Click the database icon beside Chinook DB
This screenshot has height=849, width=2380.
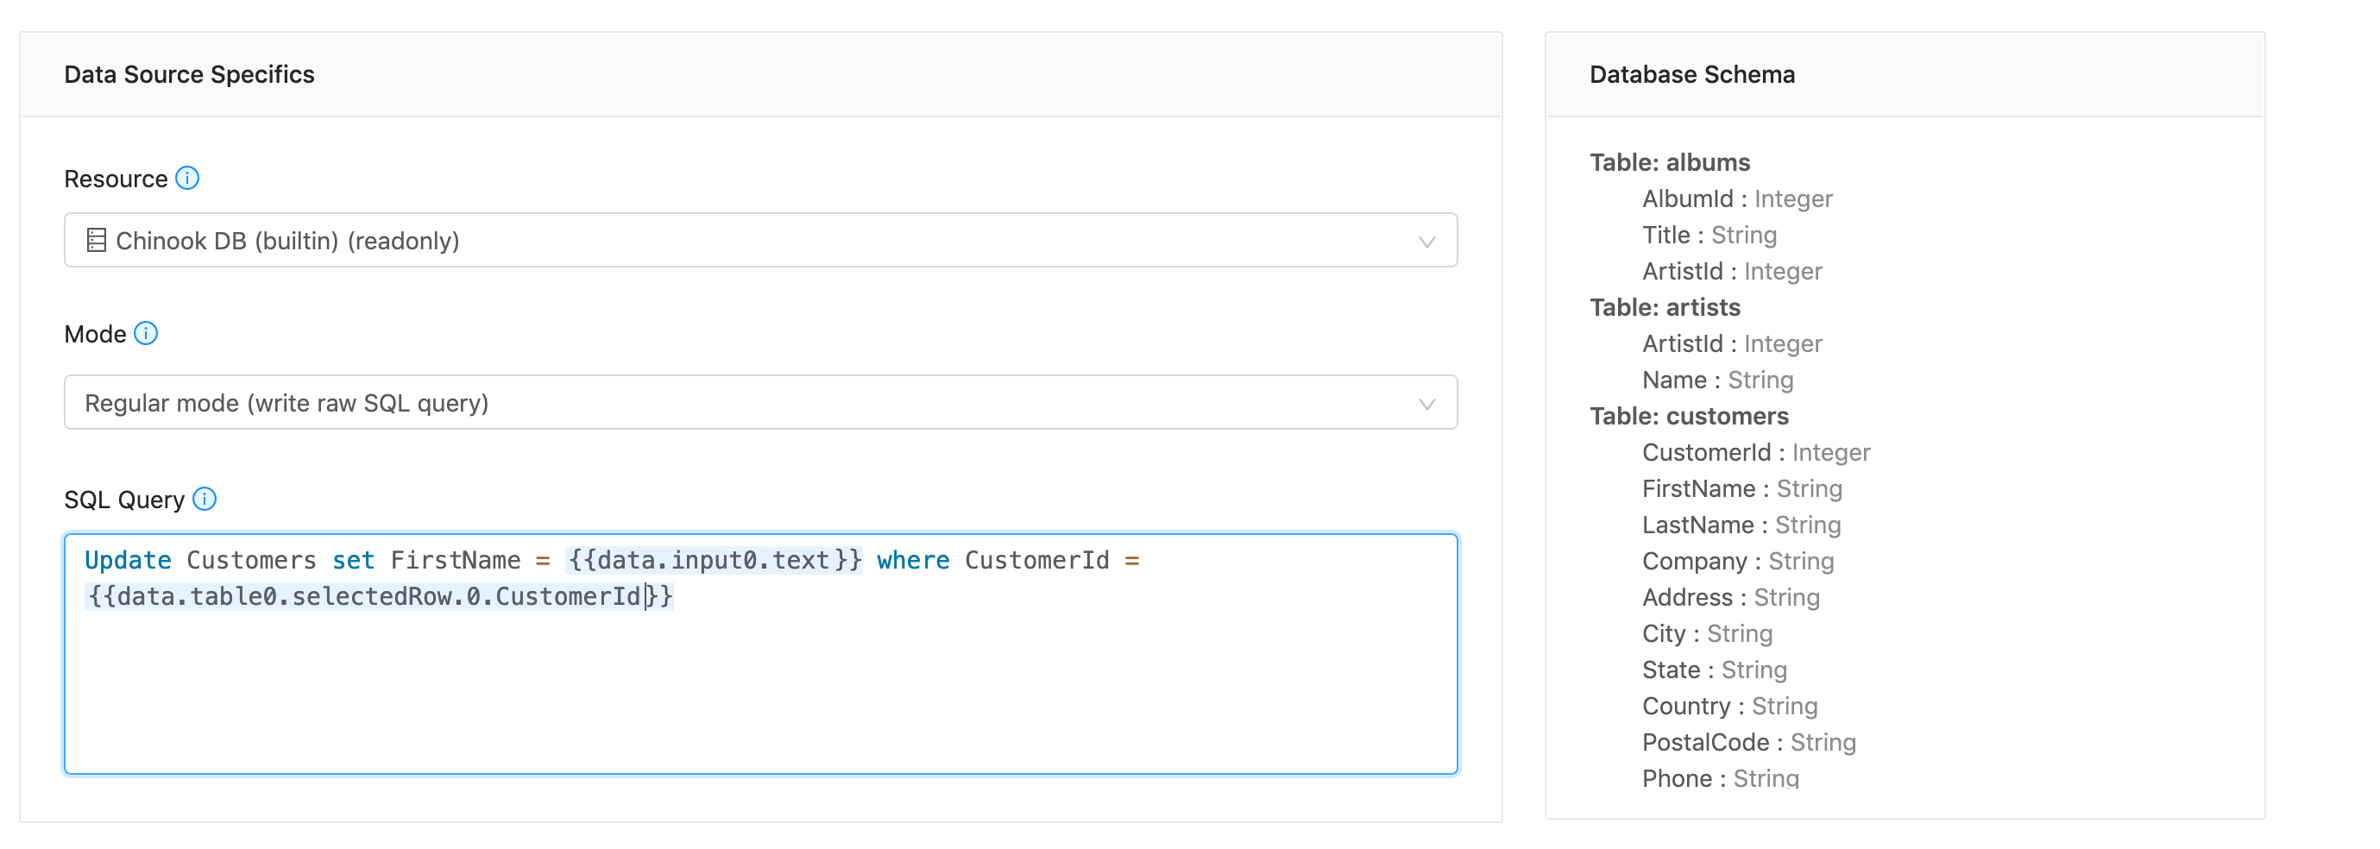pyautogui.click(x=96, y=240)
